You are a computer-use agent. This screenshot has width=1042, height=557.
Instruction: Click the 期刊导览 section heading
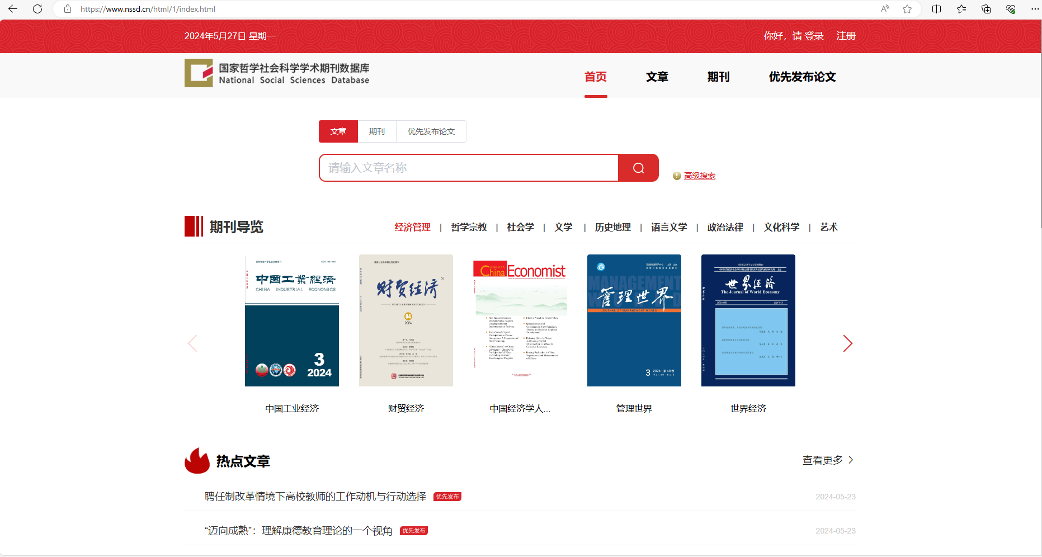tap(236, 227)
